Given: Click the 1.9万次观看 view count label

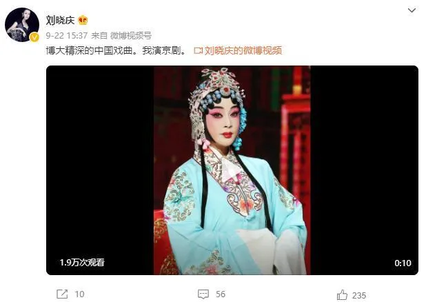Looking at the screenshot, I should pyautogui.click(x=82, y=262).
